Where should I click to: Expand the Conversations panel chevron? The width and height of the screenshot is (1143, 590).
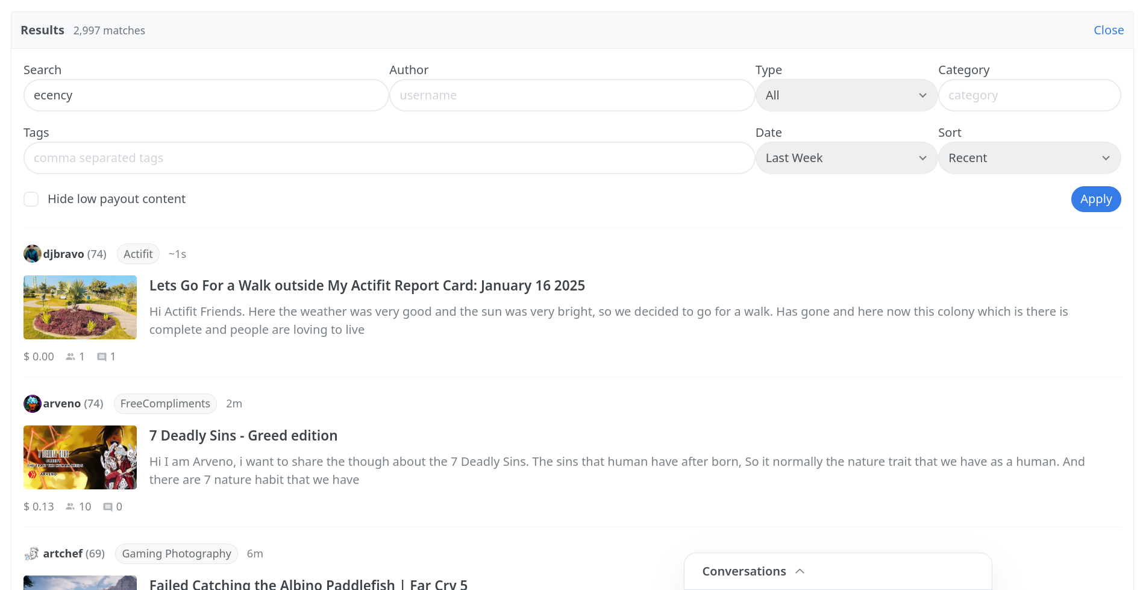click(800, 571)
